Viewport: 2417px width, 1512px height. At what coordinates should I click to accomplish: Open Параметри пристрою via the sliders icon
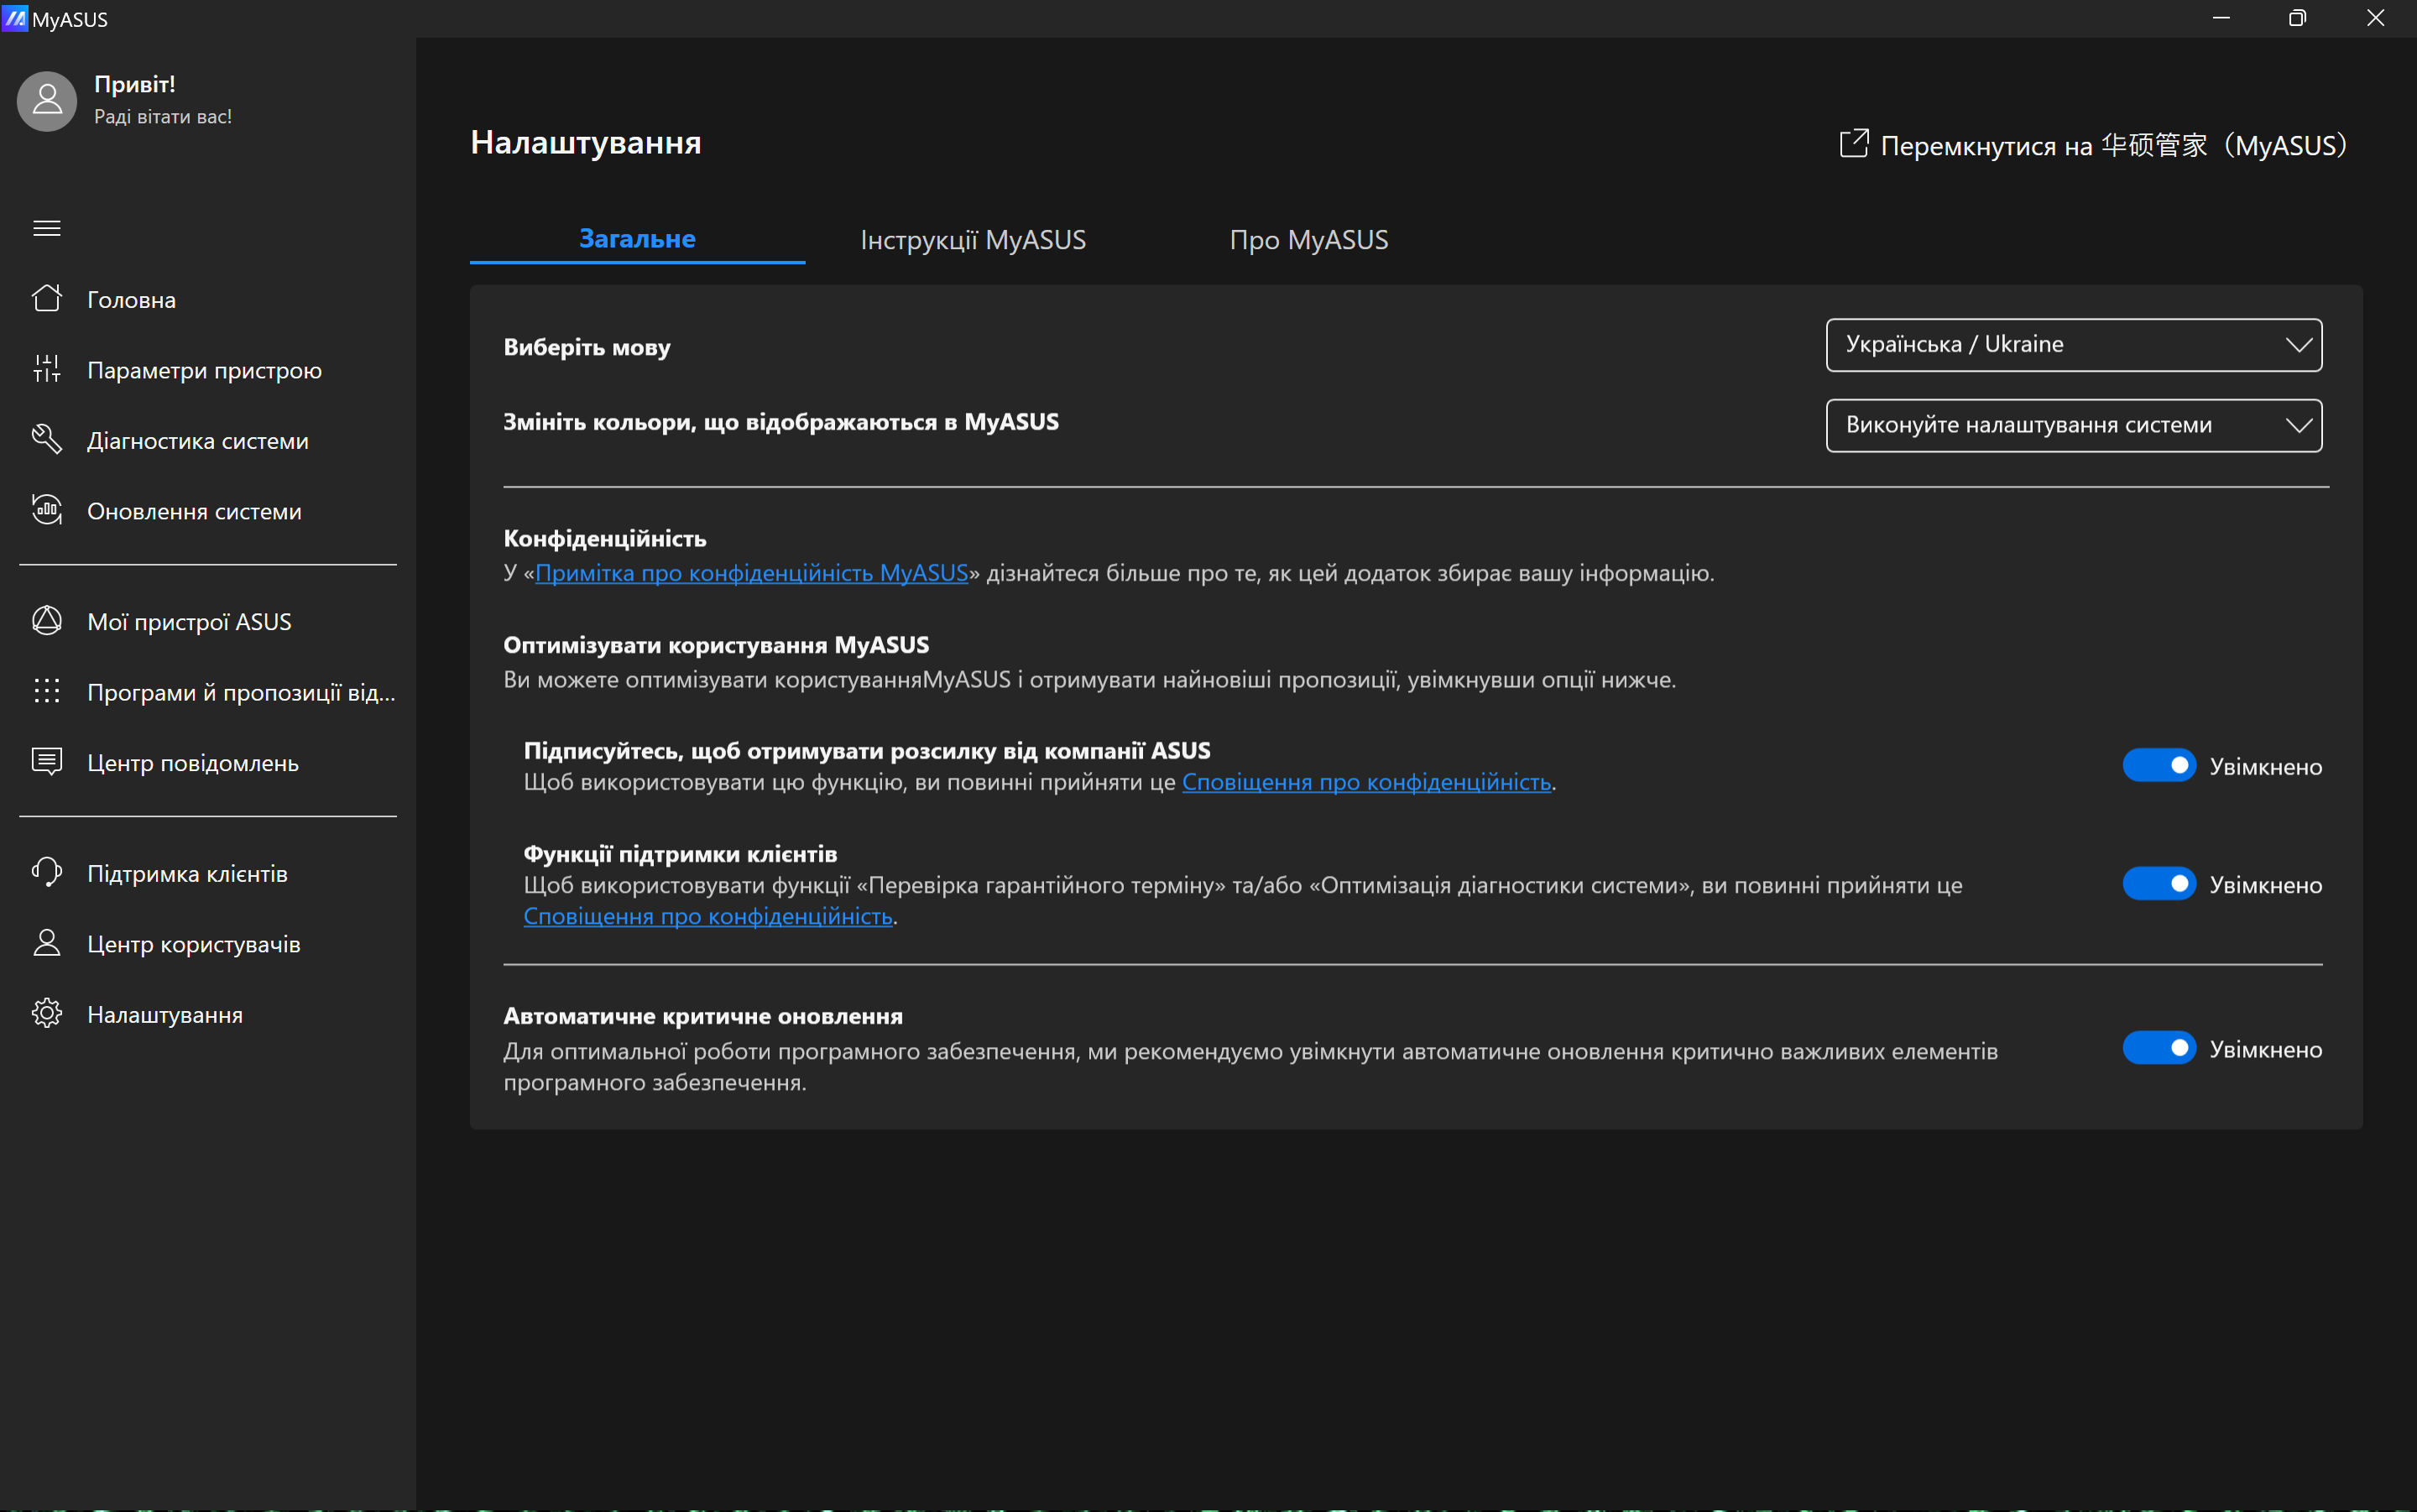coord(47,369)
